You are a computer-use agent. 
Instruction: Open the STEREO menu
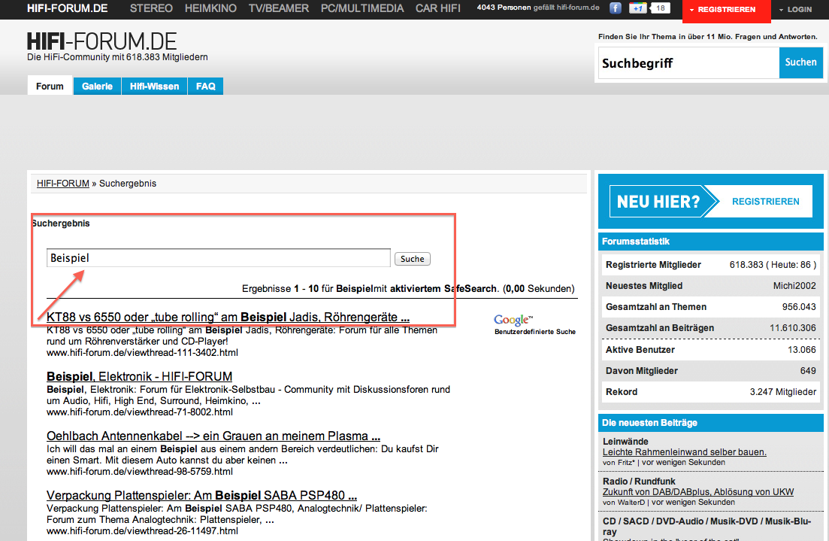click(x=151, y=8)
